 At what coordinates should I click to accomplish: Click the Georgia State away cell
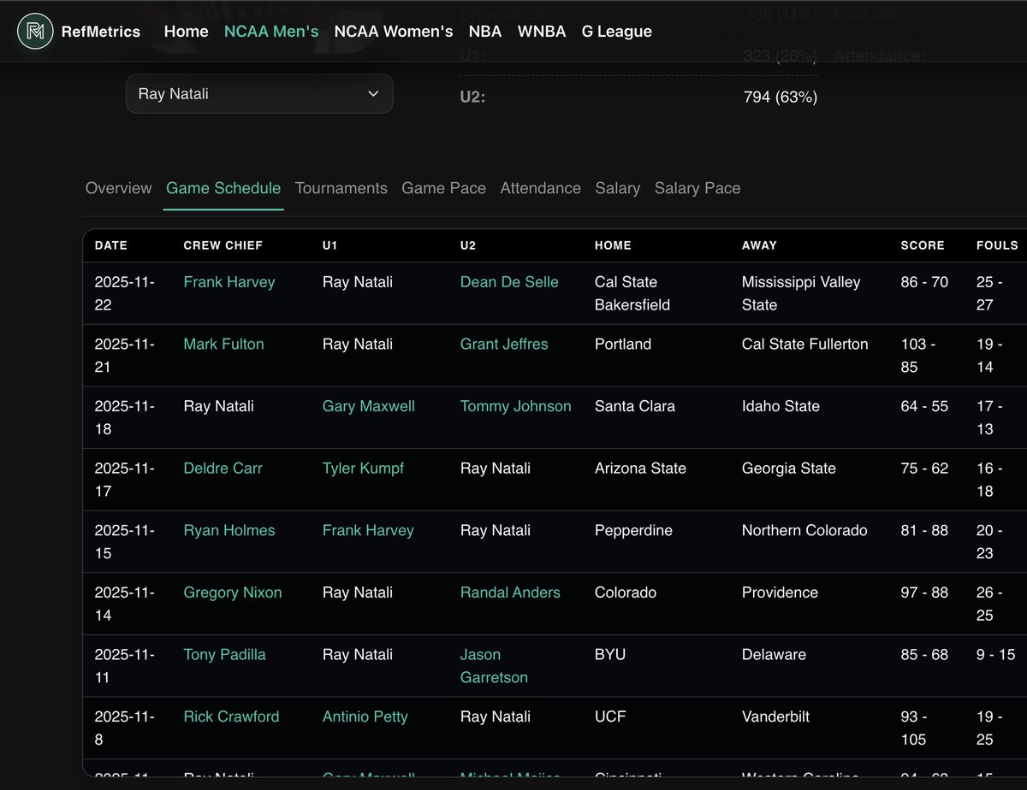(789, 469)
